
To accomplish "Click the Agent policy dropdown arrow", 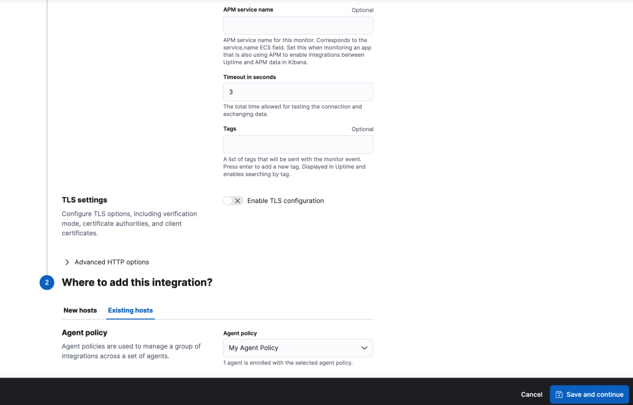I will [364, 348].
